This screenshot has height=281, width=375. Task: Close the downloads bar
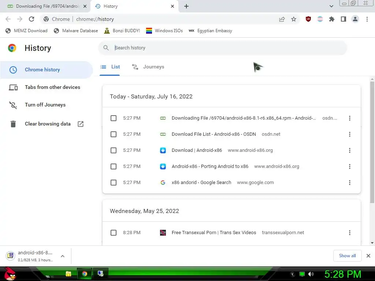click(368, 256)
